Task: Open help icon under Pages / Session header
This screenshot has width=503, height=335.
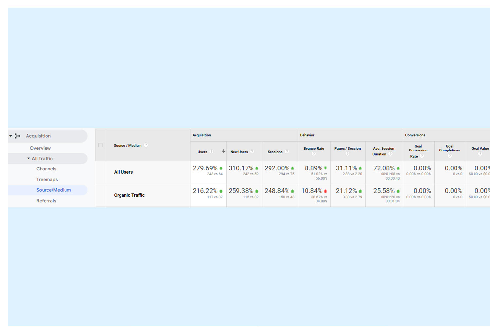Action: (x=347, y=154)
